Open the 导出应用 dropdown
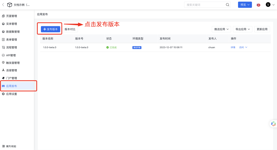Viewport: 277px width, 150px height. point(243,29)
